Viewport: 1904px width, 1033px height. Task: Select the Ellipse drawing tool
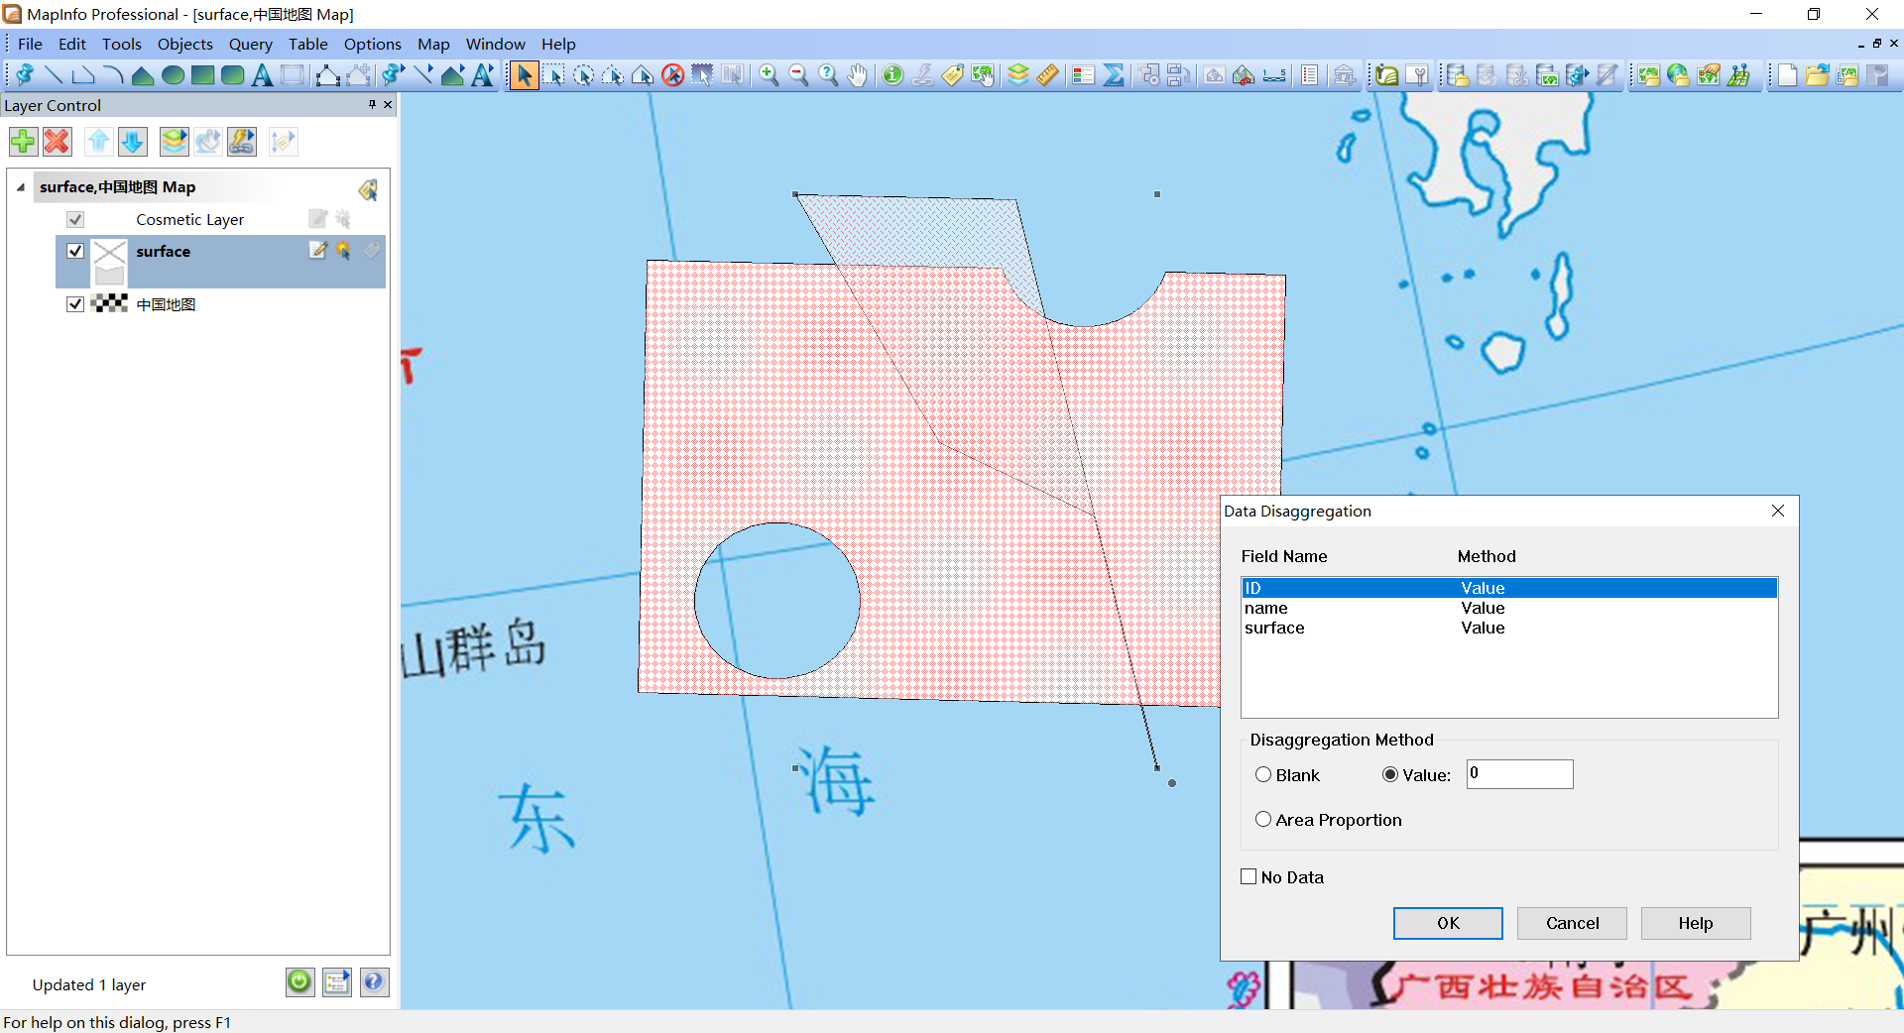(x=173, y=75)
